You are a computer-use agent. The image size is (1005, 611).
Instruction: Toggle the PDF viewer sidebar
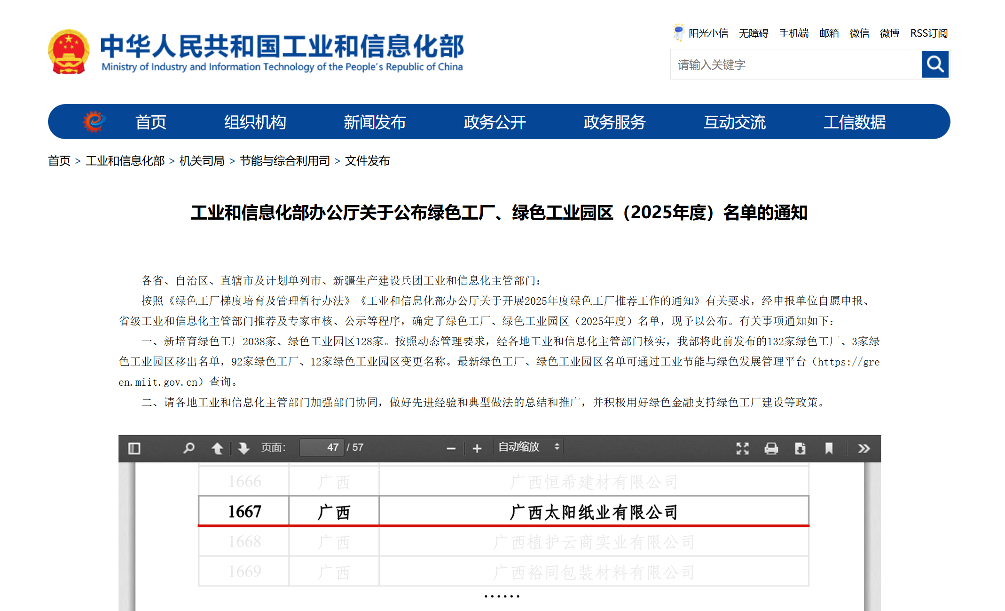click(134, 448)
